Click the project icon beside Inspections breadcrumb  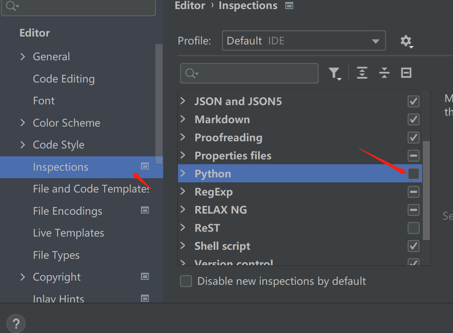[x=289, y=6]
